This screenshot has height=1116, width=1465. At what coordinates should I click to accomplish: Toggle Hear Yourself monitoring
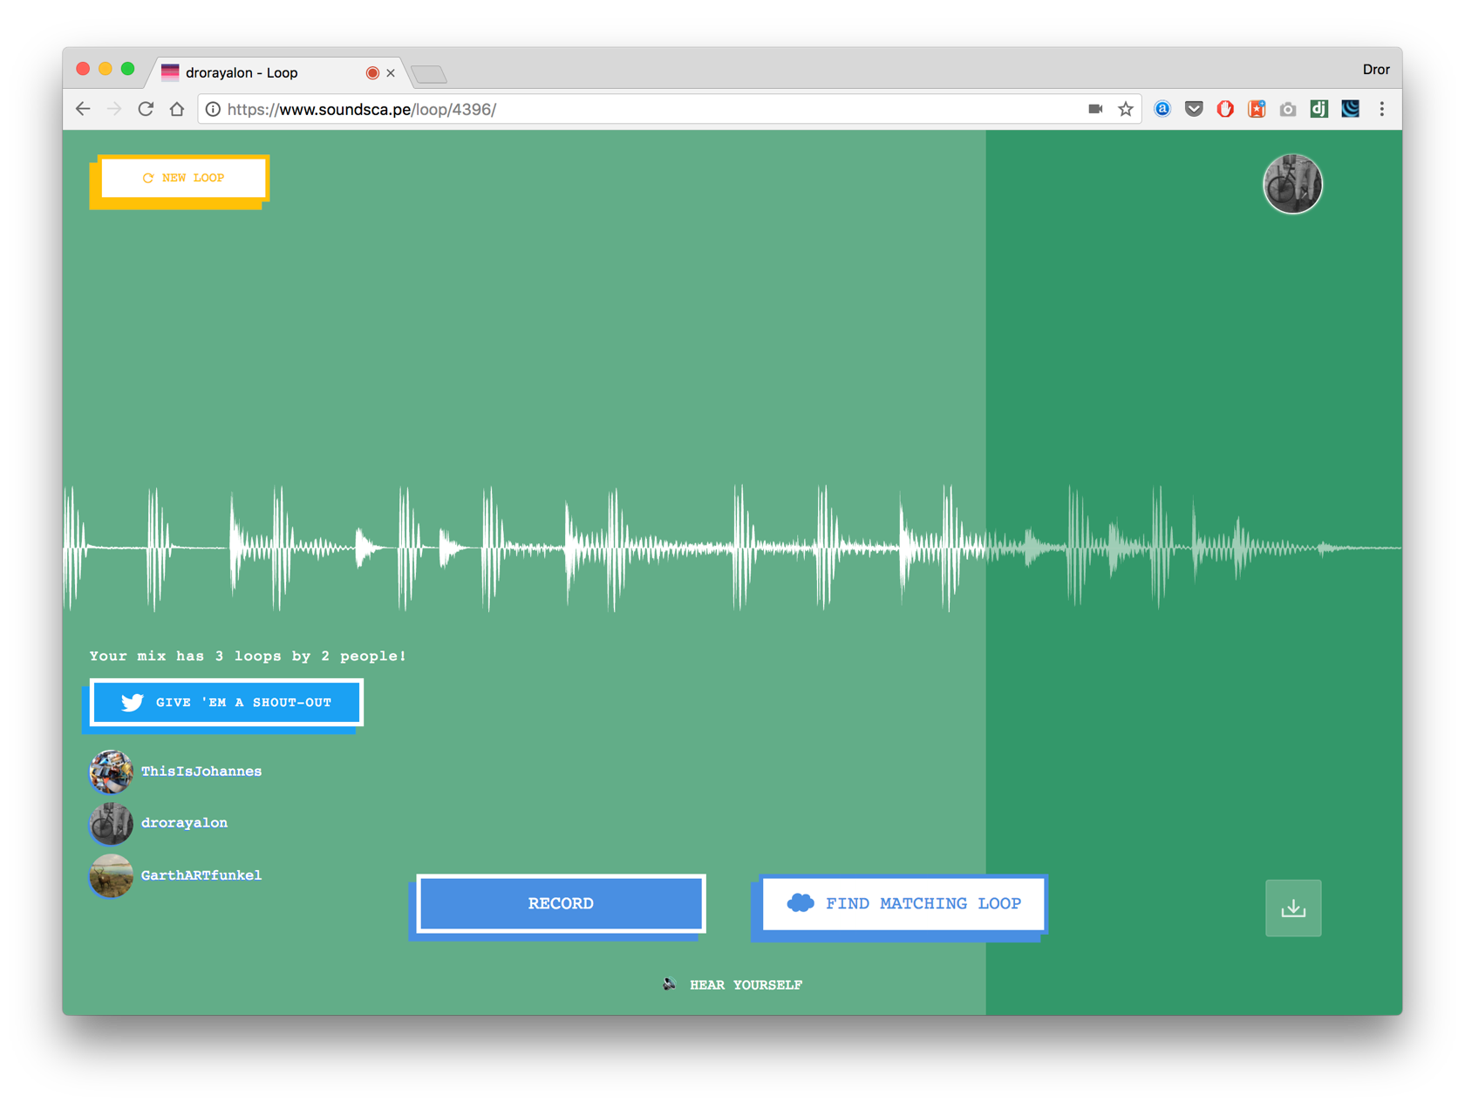point(746,984)
